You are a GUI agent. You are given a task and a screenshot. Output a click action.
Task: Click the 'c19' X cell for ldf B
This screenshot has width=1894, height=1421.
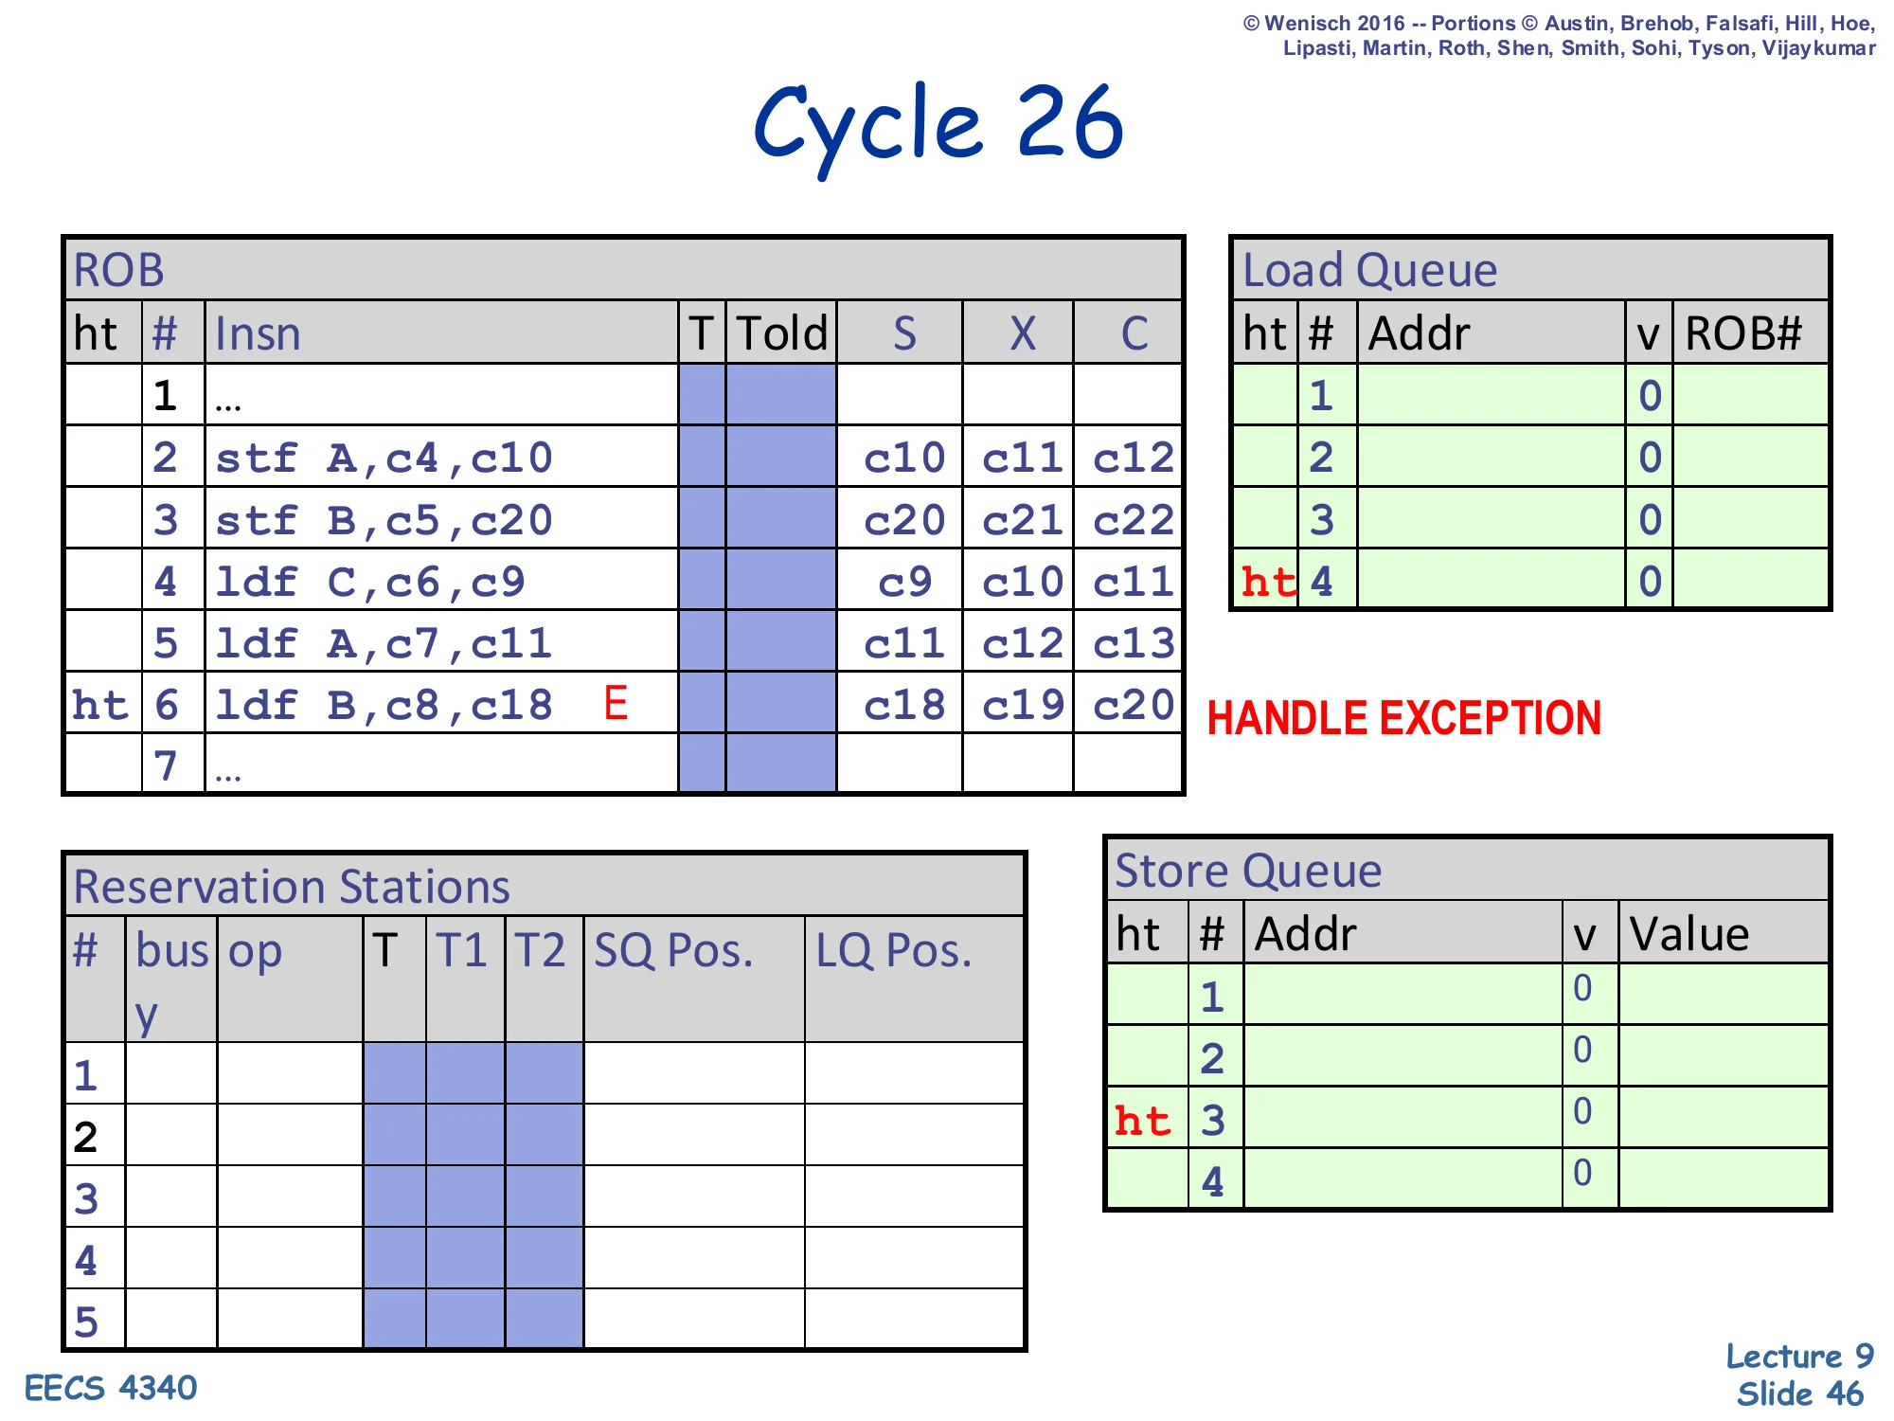coord(1023,706)
